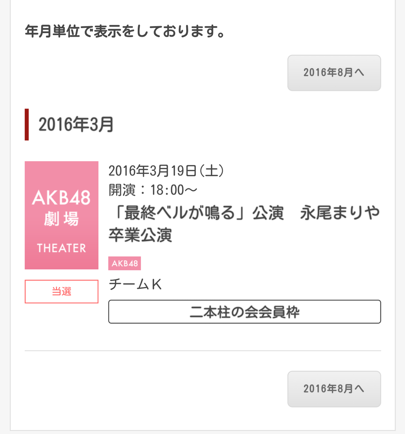Click the 卒業公演 text line
The height and width of the screenshot is (434, 405).
point(140,235)
